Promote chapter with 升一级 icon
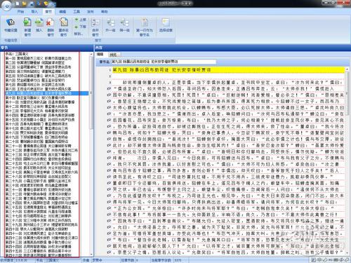 pyautogui.click(x=110, y=25)
